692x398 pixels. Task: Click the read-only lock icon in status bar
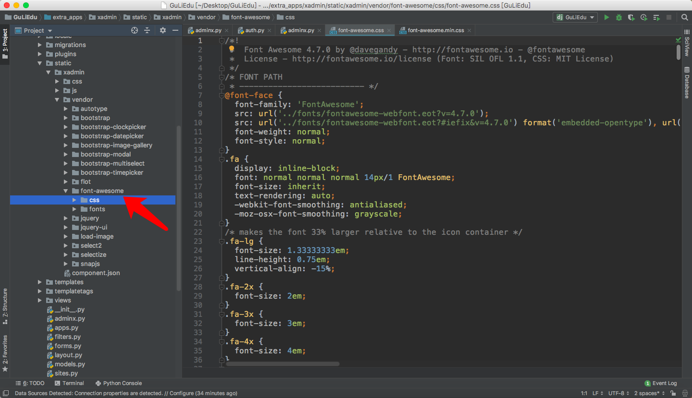tap(674, 393)
